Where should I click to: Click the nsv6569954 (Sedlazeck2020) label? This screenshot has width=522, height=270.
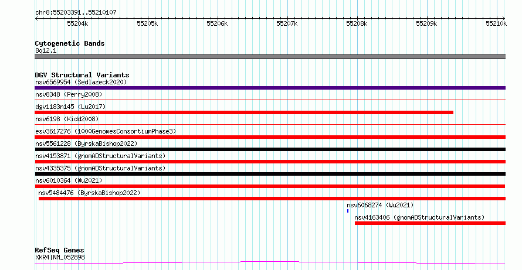(x=81, y=82)
